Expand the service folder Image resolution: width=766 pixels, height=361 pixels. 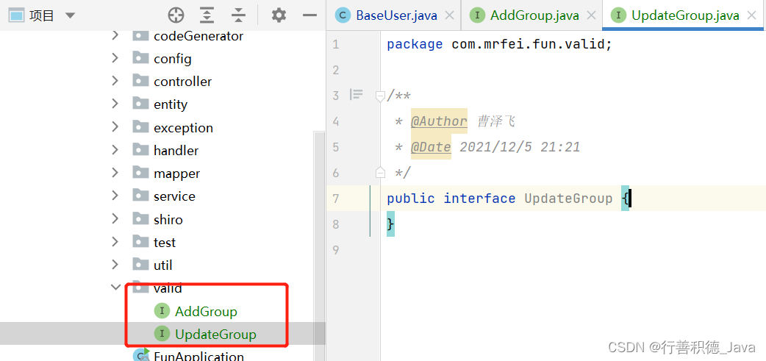click(x=115, y=196)
